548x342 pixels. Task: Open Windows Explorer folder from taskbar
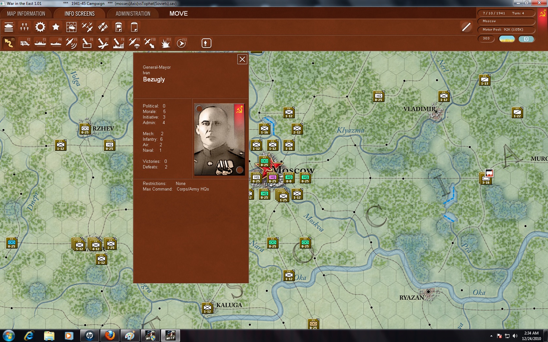point(49,335)
